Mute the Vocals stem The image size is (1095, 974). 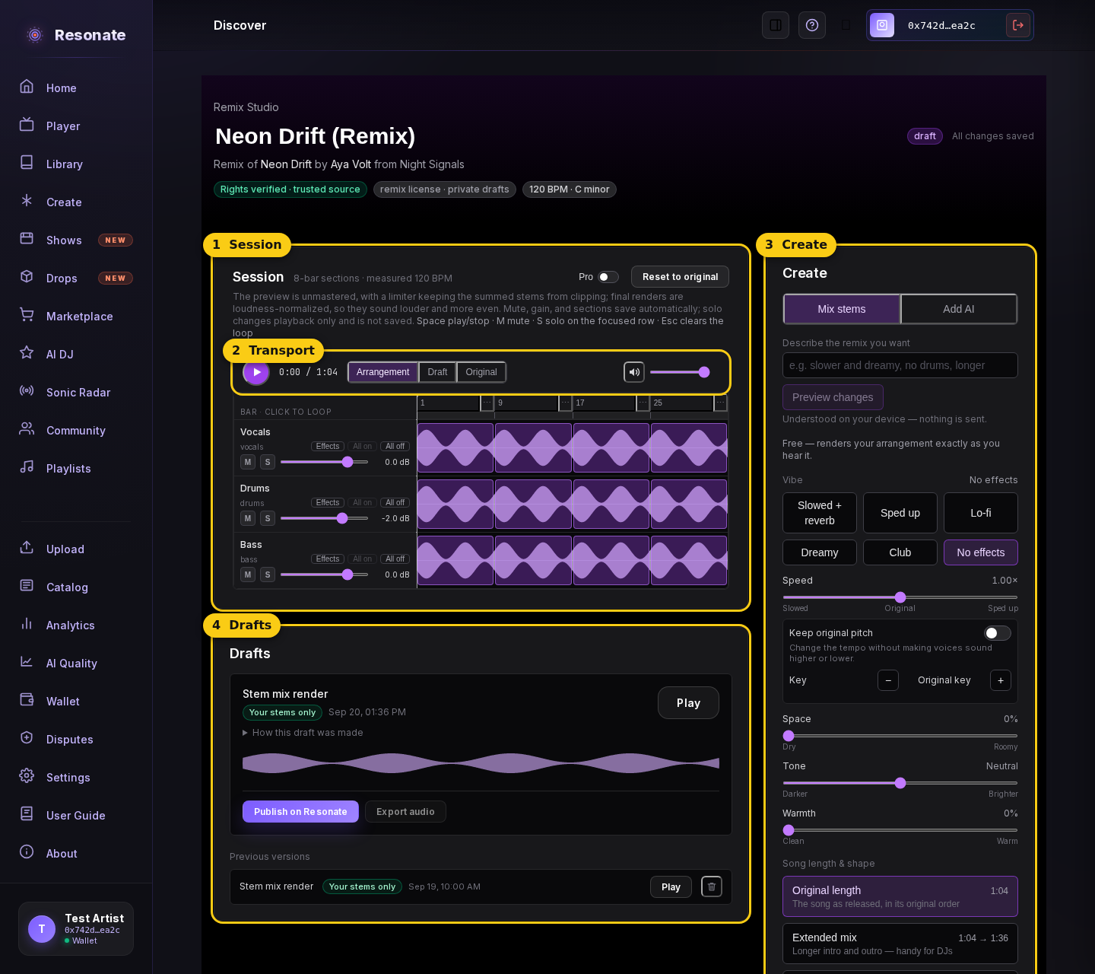pos(248,462)
